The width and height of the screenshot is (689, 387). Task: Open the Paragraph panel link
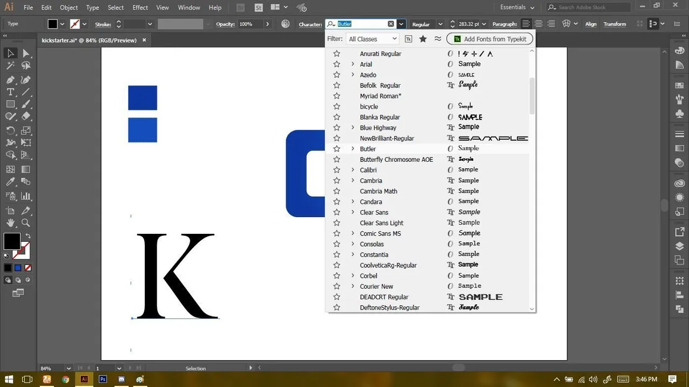[505, 24]
